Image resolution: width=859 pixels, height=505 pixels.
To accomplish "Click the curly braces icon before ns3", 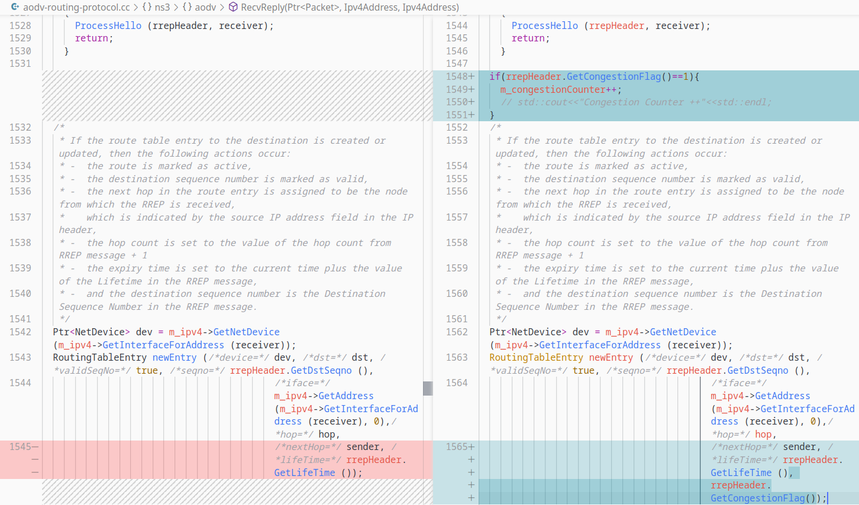I will [x=147, y=7].
